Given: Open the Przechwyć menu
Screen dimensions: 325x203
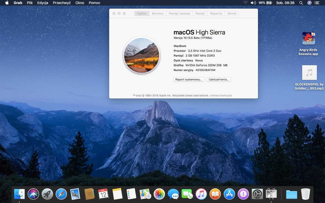Looking at the screenshot, I should [x=62, y=3].
